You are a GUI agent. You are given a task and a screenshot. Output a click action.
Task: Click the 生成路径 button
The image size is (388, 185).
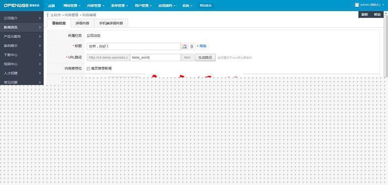click(205, 57)
